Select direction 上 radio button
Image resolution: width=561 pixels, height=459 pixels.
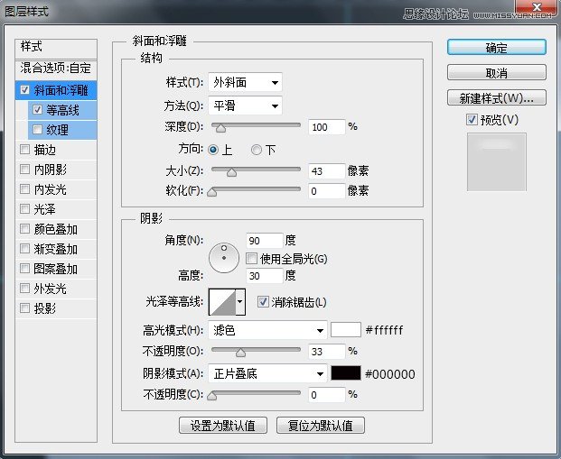click(213, 150)
